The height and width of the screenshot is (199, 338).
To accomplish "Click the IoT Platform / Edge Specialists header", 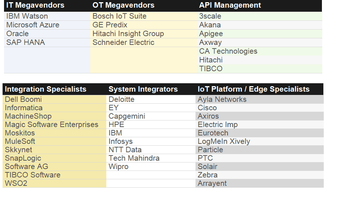I will coord(253,89).
